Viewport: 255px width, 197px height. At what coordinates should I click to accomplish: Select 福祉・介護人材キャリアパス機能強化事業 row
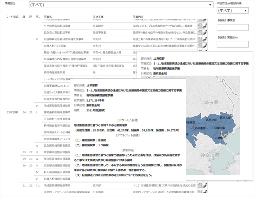click(x=64, y=52)
